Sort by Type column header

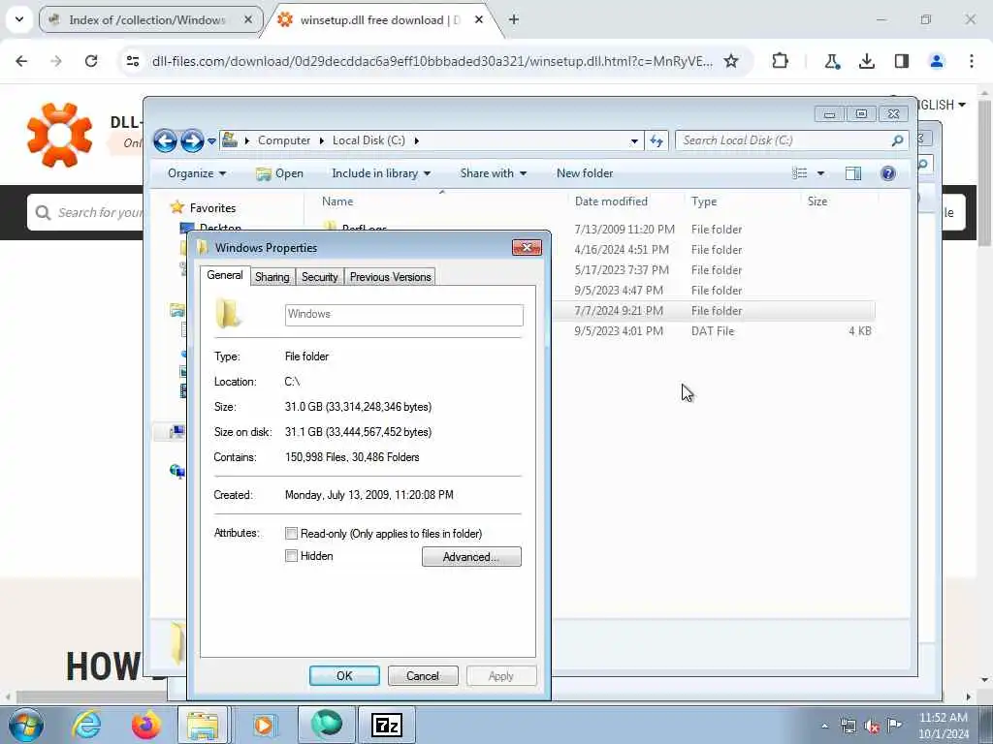[x=704, y=201]
